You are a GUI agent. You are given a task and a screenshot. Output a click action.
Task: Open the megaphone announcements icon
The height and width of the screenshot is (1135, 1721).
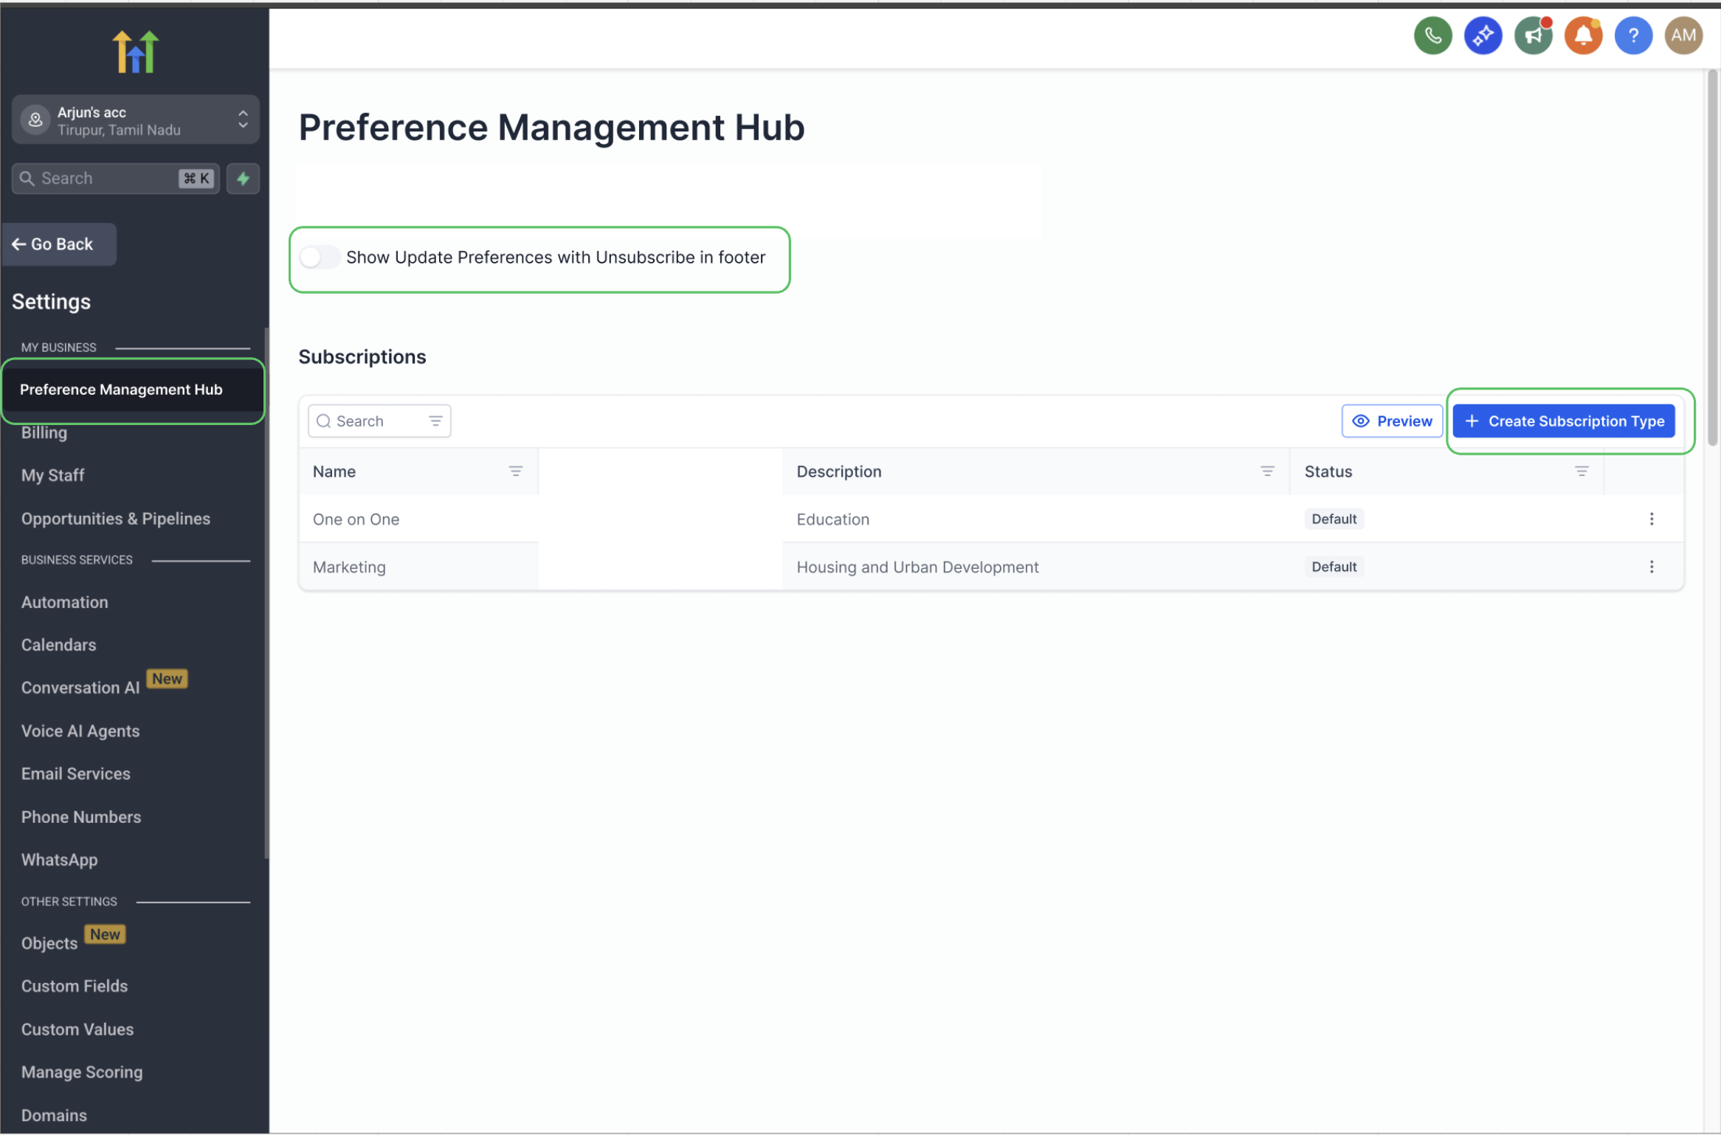tap(1533, 35)
